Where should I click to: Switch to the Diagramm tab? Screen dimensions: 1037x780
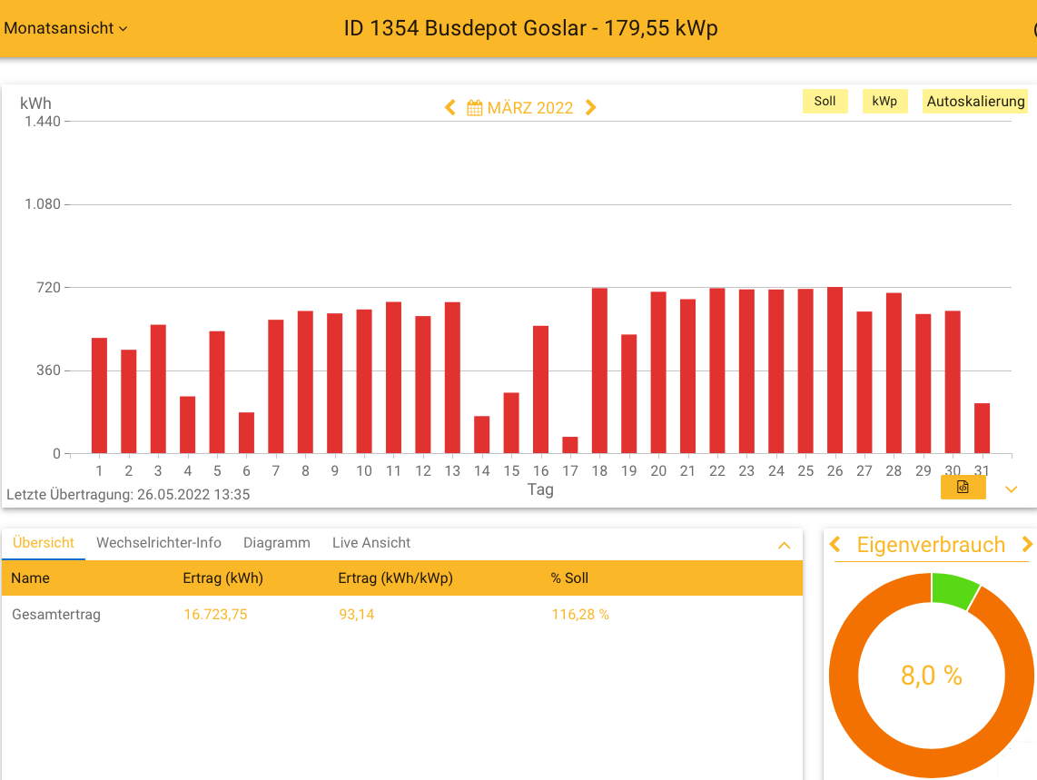(277, 543)
